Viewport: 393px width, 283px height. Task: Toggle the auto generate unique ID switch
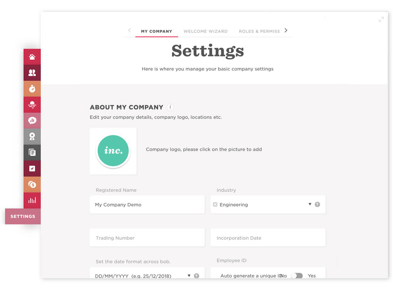coord(297,276)
